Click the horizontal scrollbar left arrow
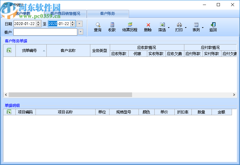Image resolution: width=240 pixels, height=165 pixels. tap(6, 95)
